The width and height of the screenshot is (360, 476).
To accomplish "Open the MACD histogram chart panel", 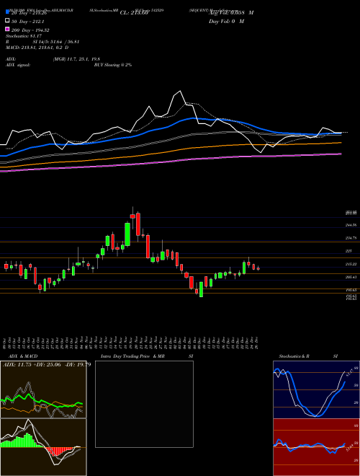I will pyautogui.click(x=43, y=447).
